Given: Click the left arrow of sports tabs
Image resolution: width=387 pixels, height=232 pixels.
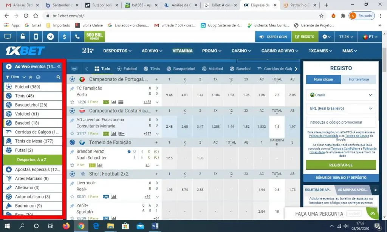Looking at the screenshot, I should (87, 69).
